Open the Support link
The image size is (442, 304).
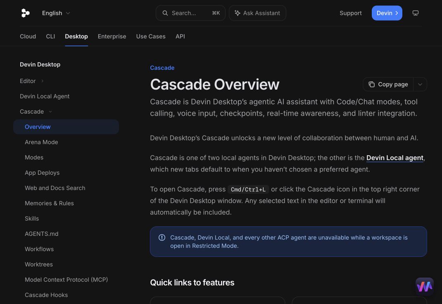(350, 13)
